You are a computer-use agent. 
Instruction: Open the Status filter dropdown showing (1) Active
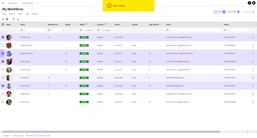[x=89, y=30]
